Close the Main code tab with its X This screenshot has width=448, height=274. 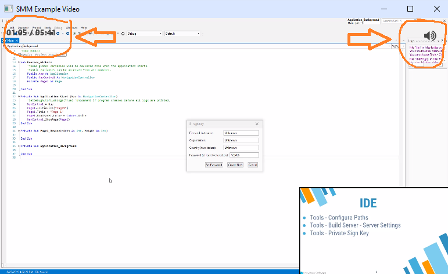coord(17,41)
